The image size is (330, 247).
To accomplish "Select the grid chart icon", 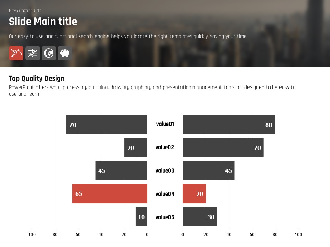I will (33, 53).
